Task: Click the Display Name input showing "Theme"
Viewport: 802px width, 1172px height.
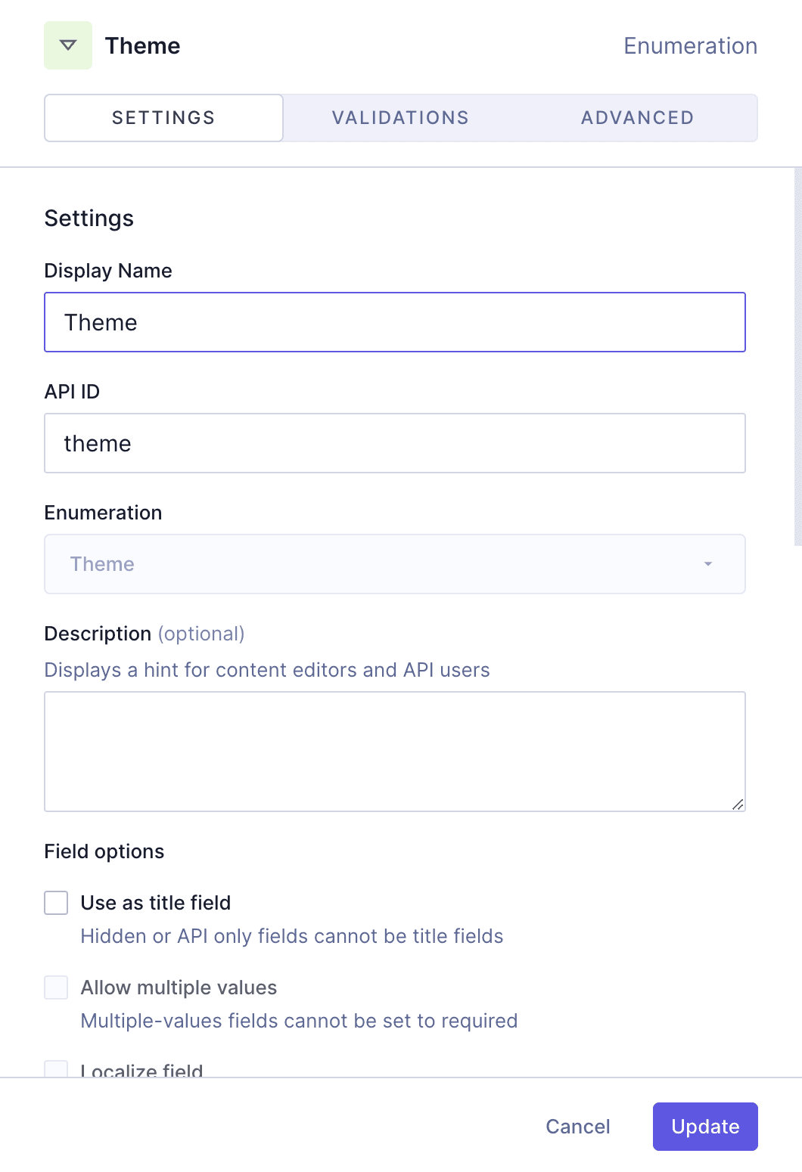Action: tap(395, 322)
